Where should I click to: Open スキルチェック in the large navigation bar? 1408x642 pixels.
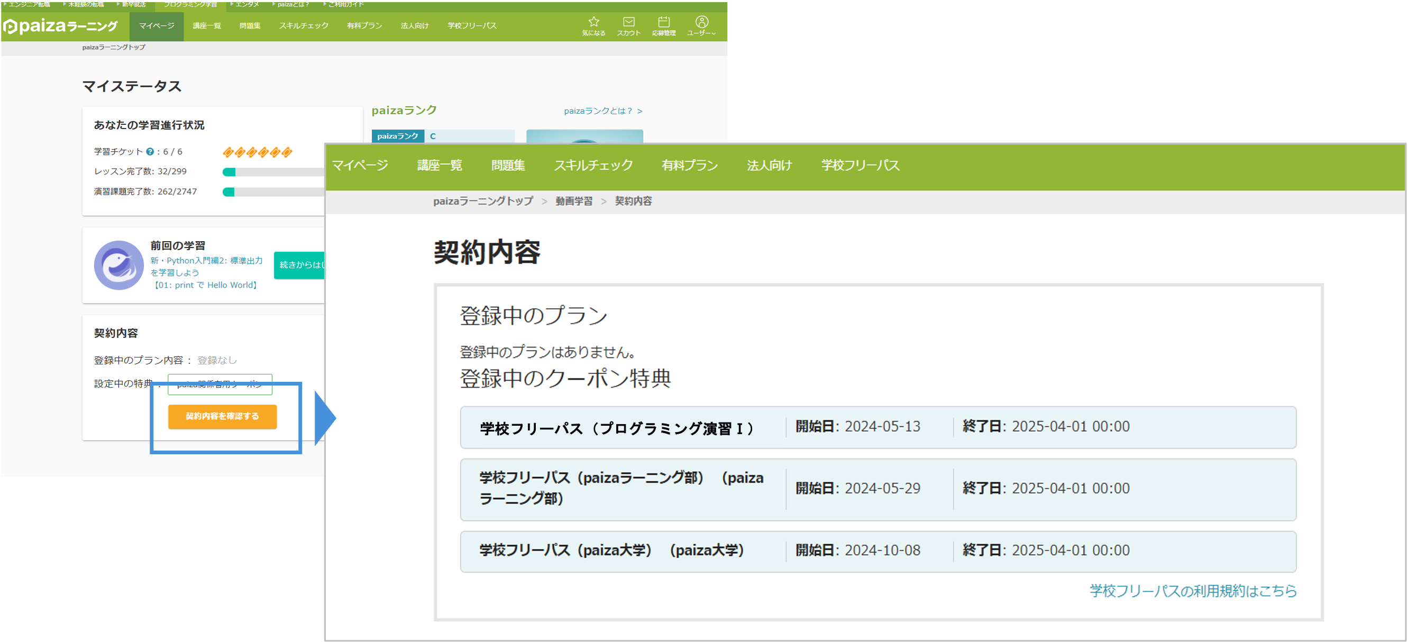pyautogui.click(x=593, y=165)
